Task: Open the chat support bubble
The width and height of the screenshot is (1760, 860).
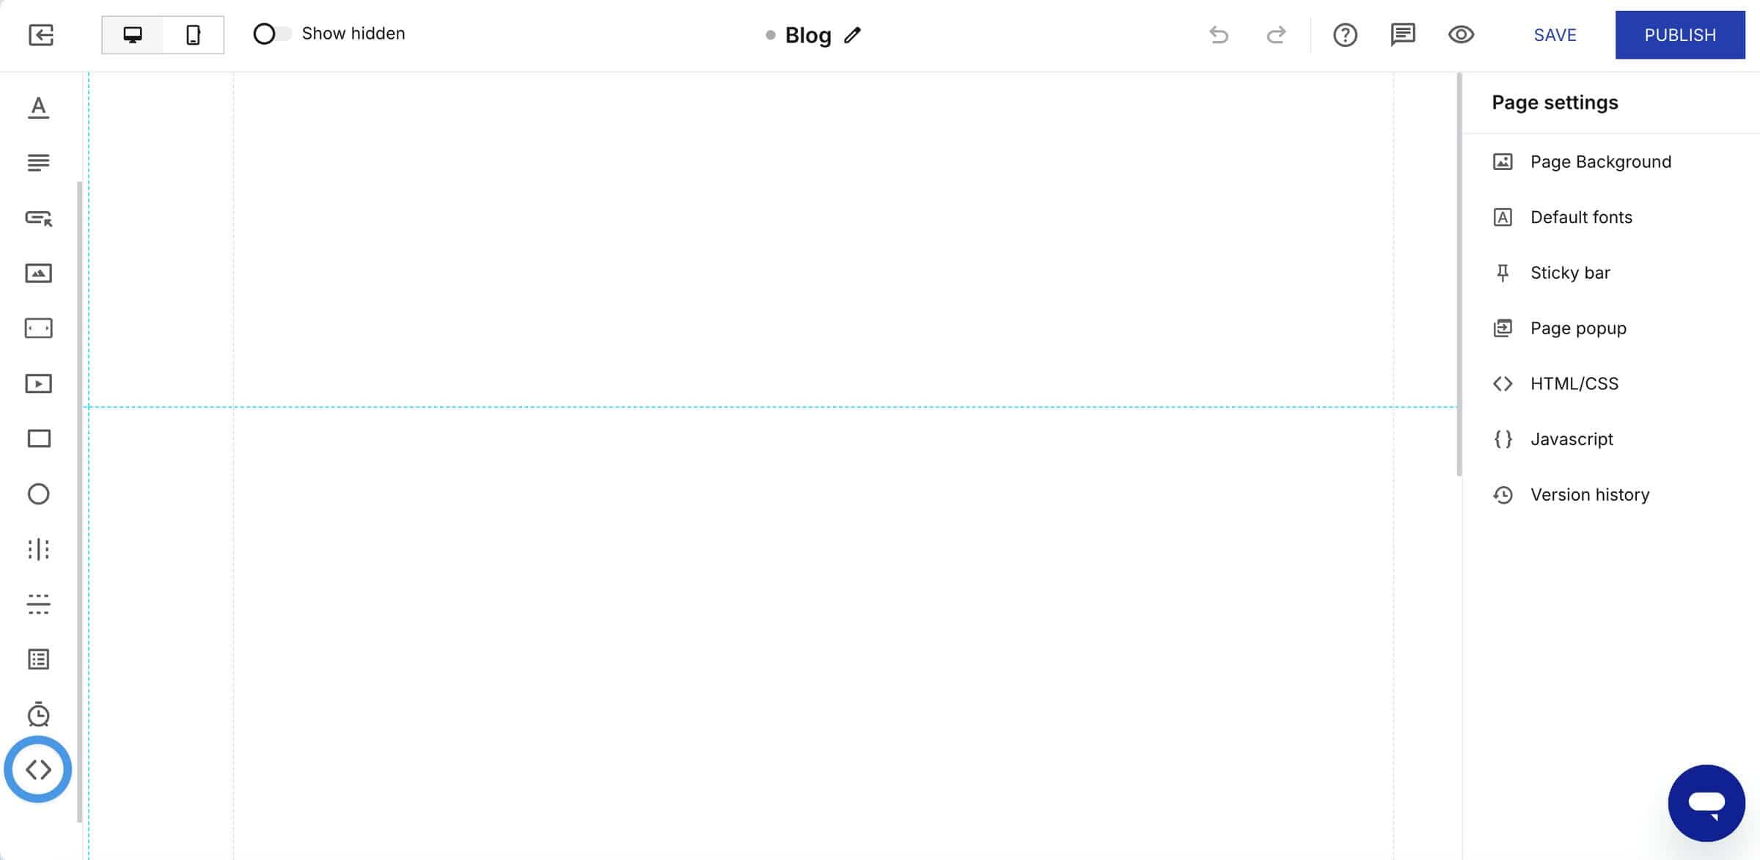Action: tap(1706, 804)
